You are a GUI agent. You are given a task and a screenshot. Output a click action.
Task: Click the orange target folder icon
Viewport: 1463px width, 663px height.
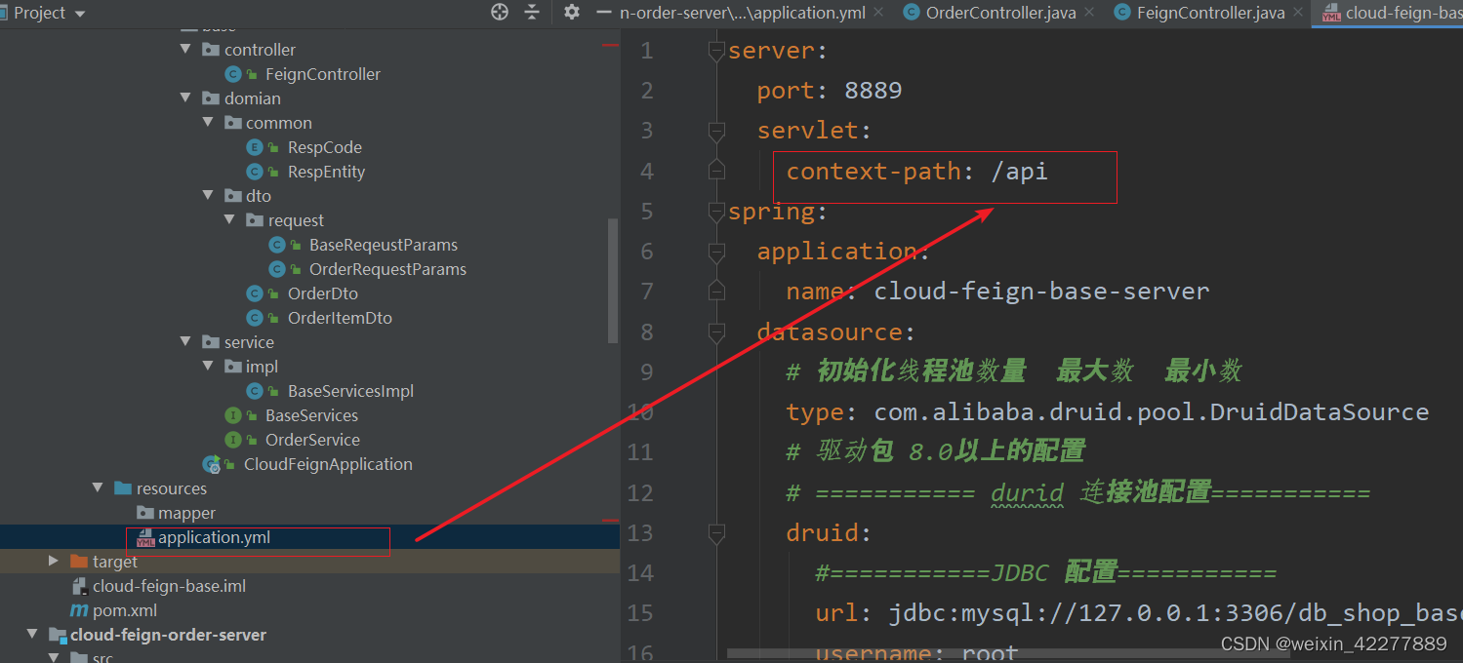(x=79, y=561)
